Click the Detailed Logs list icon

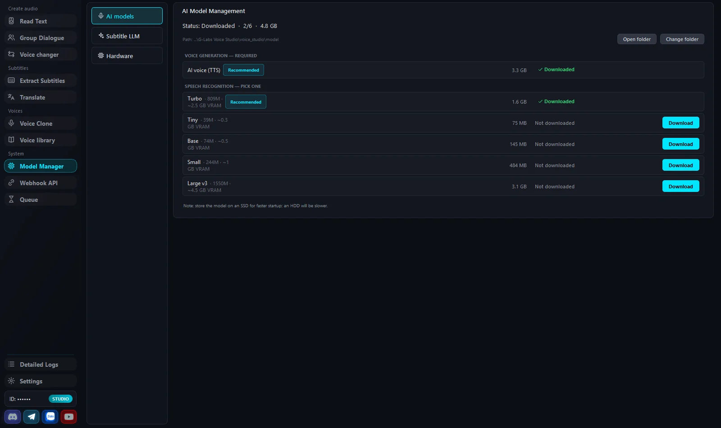11,364
